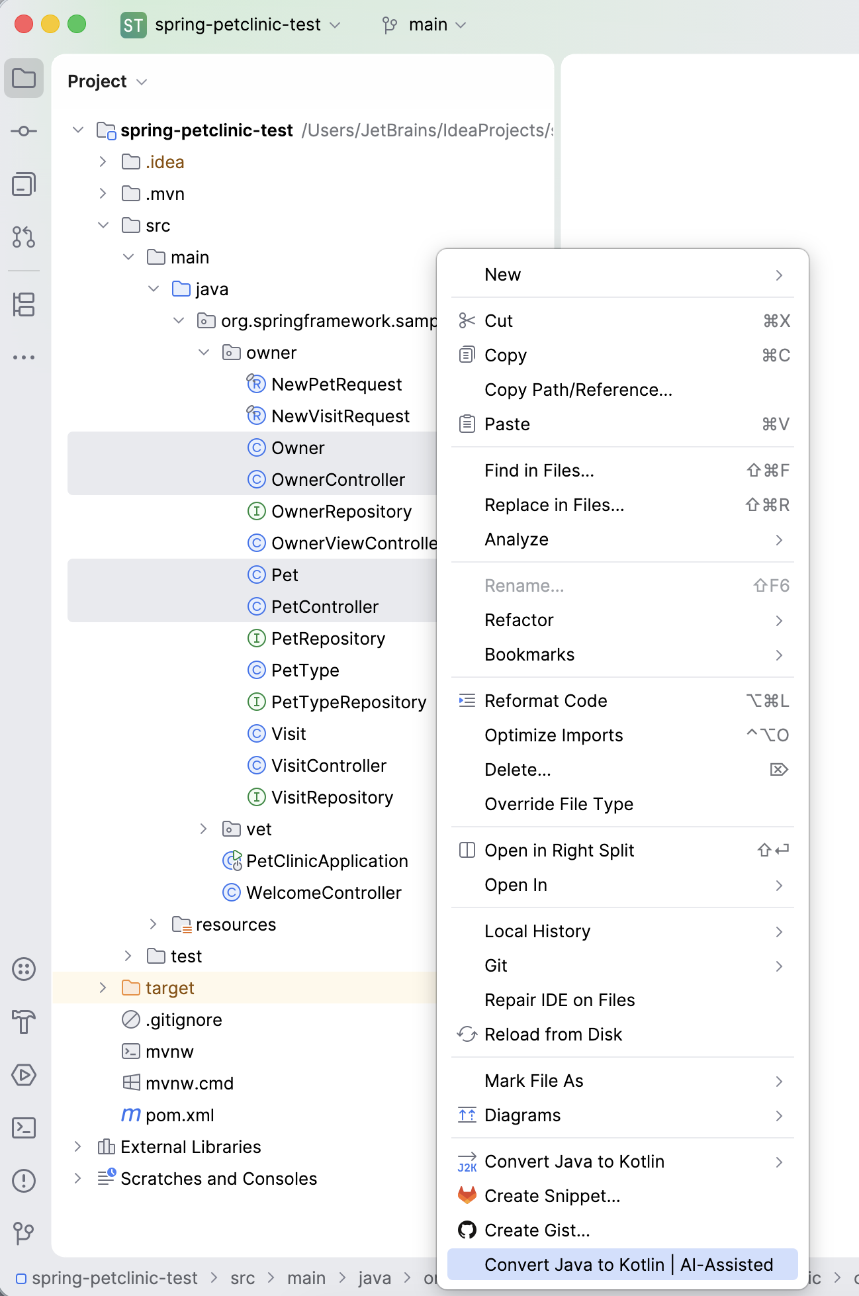Select Copy Path/Reference

623,389
